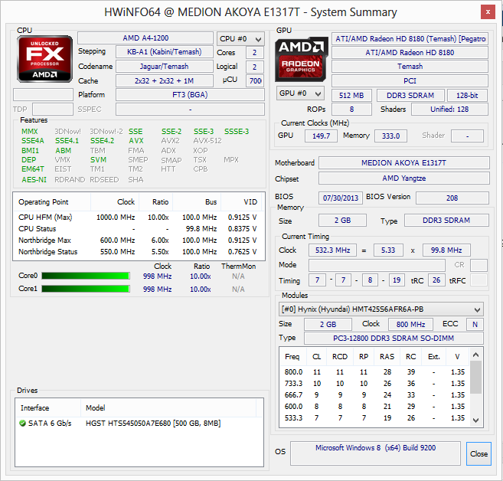Click the Motherboard MEDION AKOYA E1317T field
This screenshot has width=503, height=481.
(404, 163)
